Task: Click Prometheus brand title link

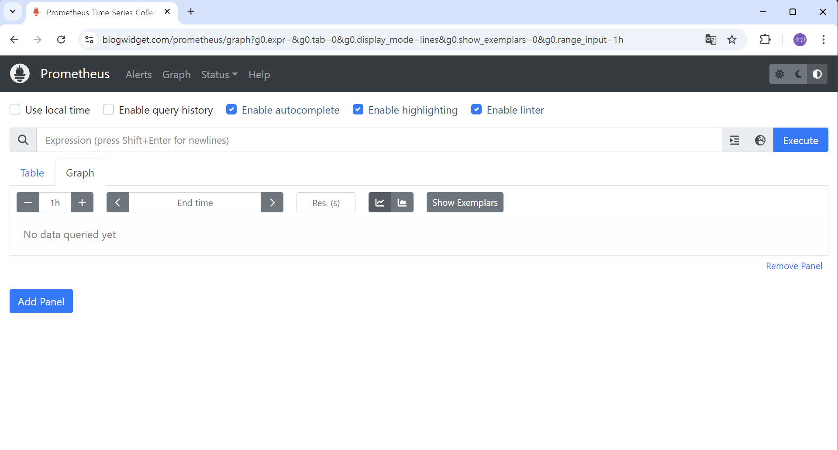Action: point(75,73)
